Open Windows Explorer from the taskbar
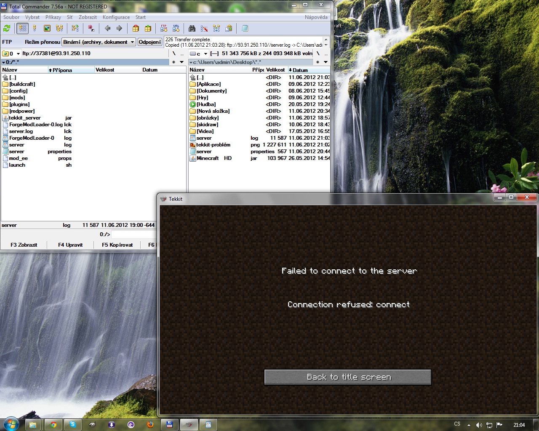The height and width of the screenshot is (431, 539). coord(32,425)
